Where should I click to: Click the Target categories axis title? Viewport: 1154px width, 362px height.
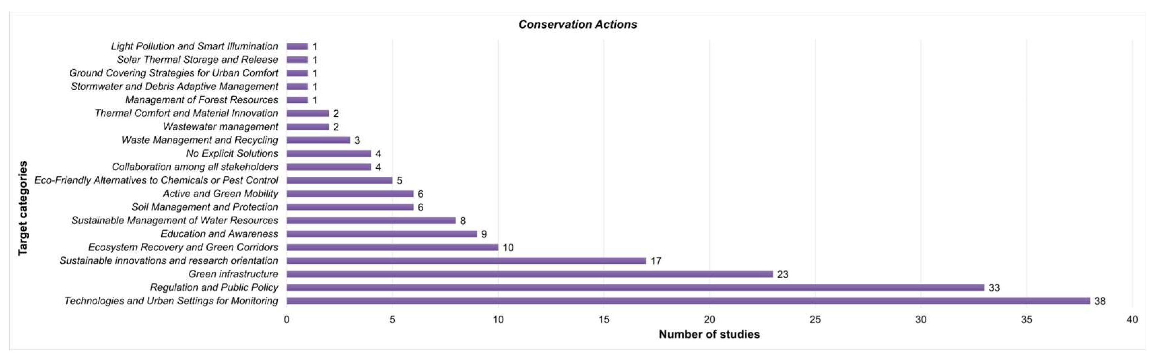23,208
